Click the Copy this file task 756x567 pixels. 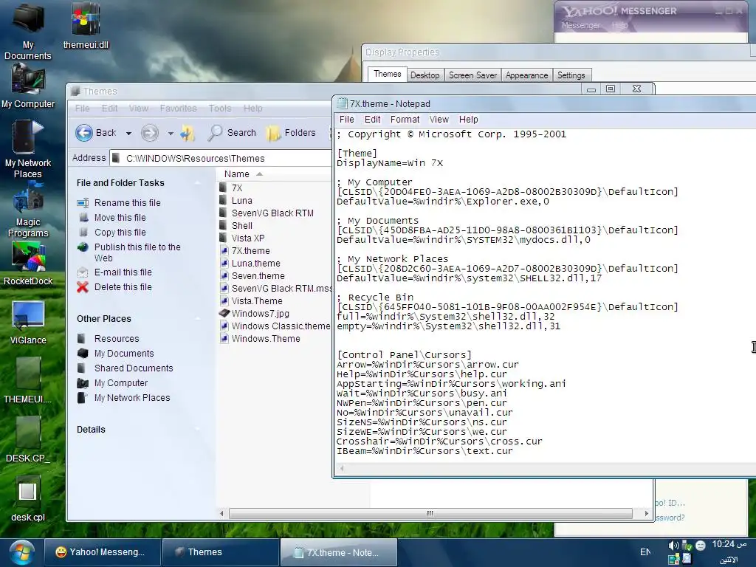pos(120,233)
